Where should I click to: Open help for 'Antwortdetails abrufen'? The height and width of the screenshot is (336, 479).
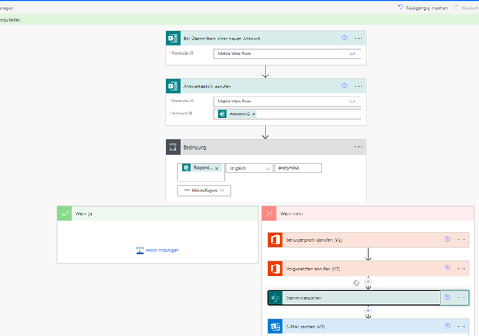(345, 86)
